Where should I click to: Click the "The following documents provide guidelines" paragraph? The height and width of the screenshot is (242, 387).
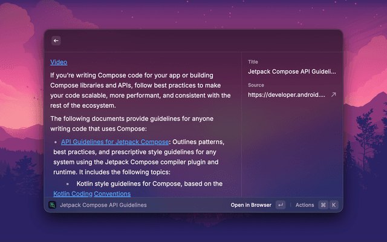[x=132, y=123]
